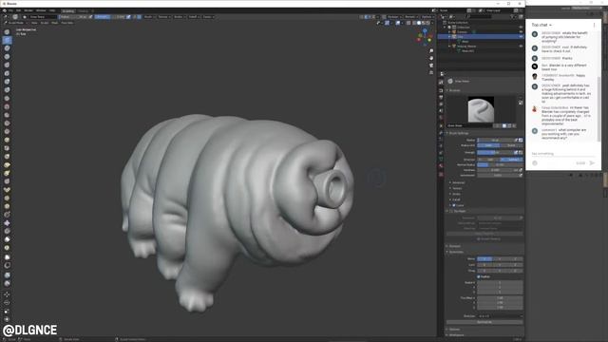Image resolution: width=608 pixels, height=342 pixels.
Task: Open the Face Sets header menu
Action: [x=66, y=23]
